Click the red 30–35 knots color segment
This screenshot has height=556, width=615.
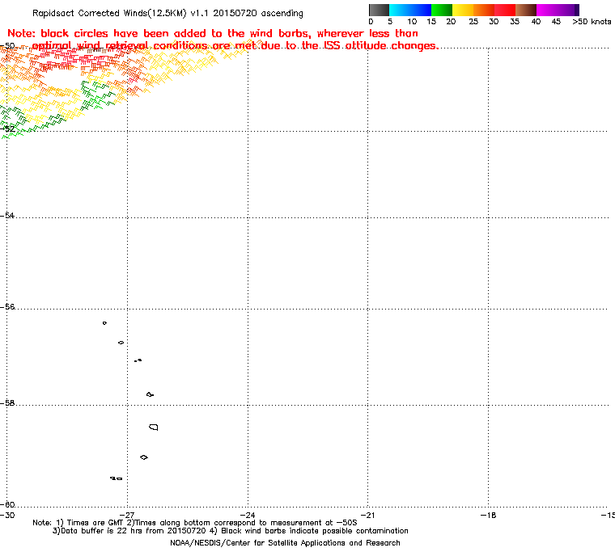505,10
